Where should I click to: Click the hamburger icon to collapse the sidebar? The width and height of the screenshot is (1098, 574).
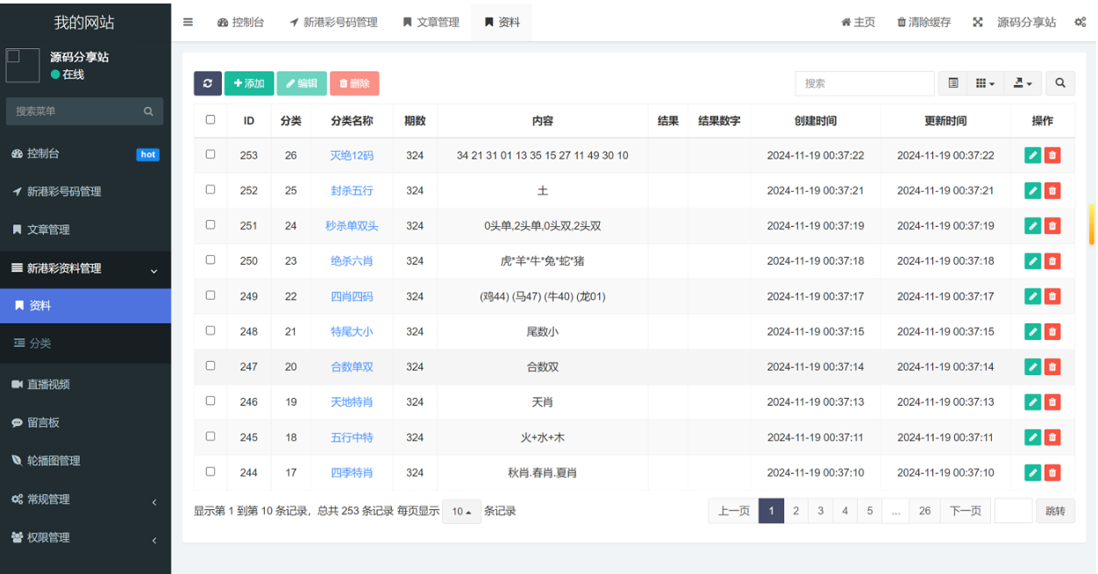click(x=188, y=22)
